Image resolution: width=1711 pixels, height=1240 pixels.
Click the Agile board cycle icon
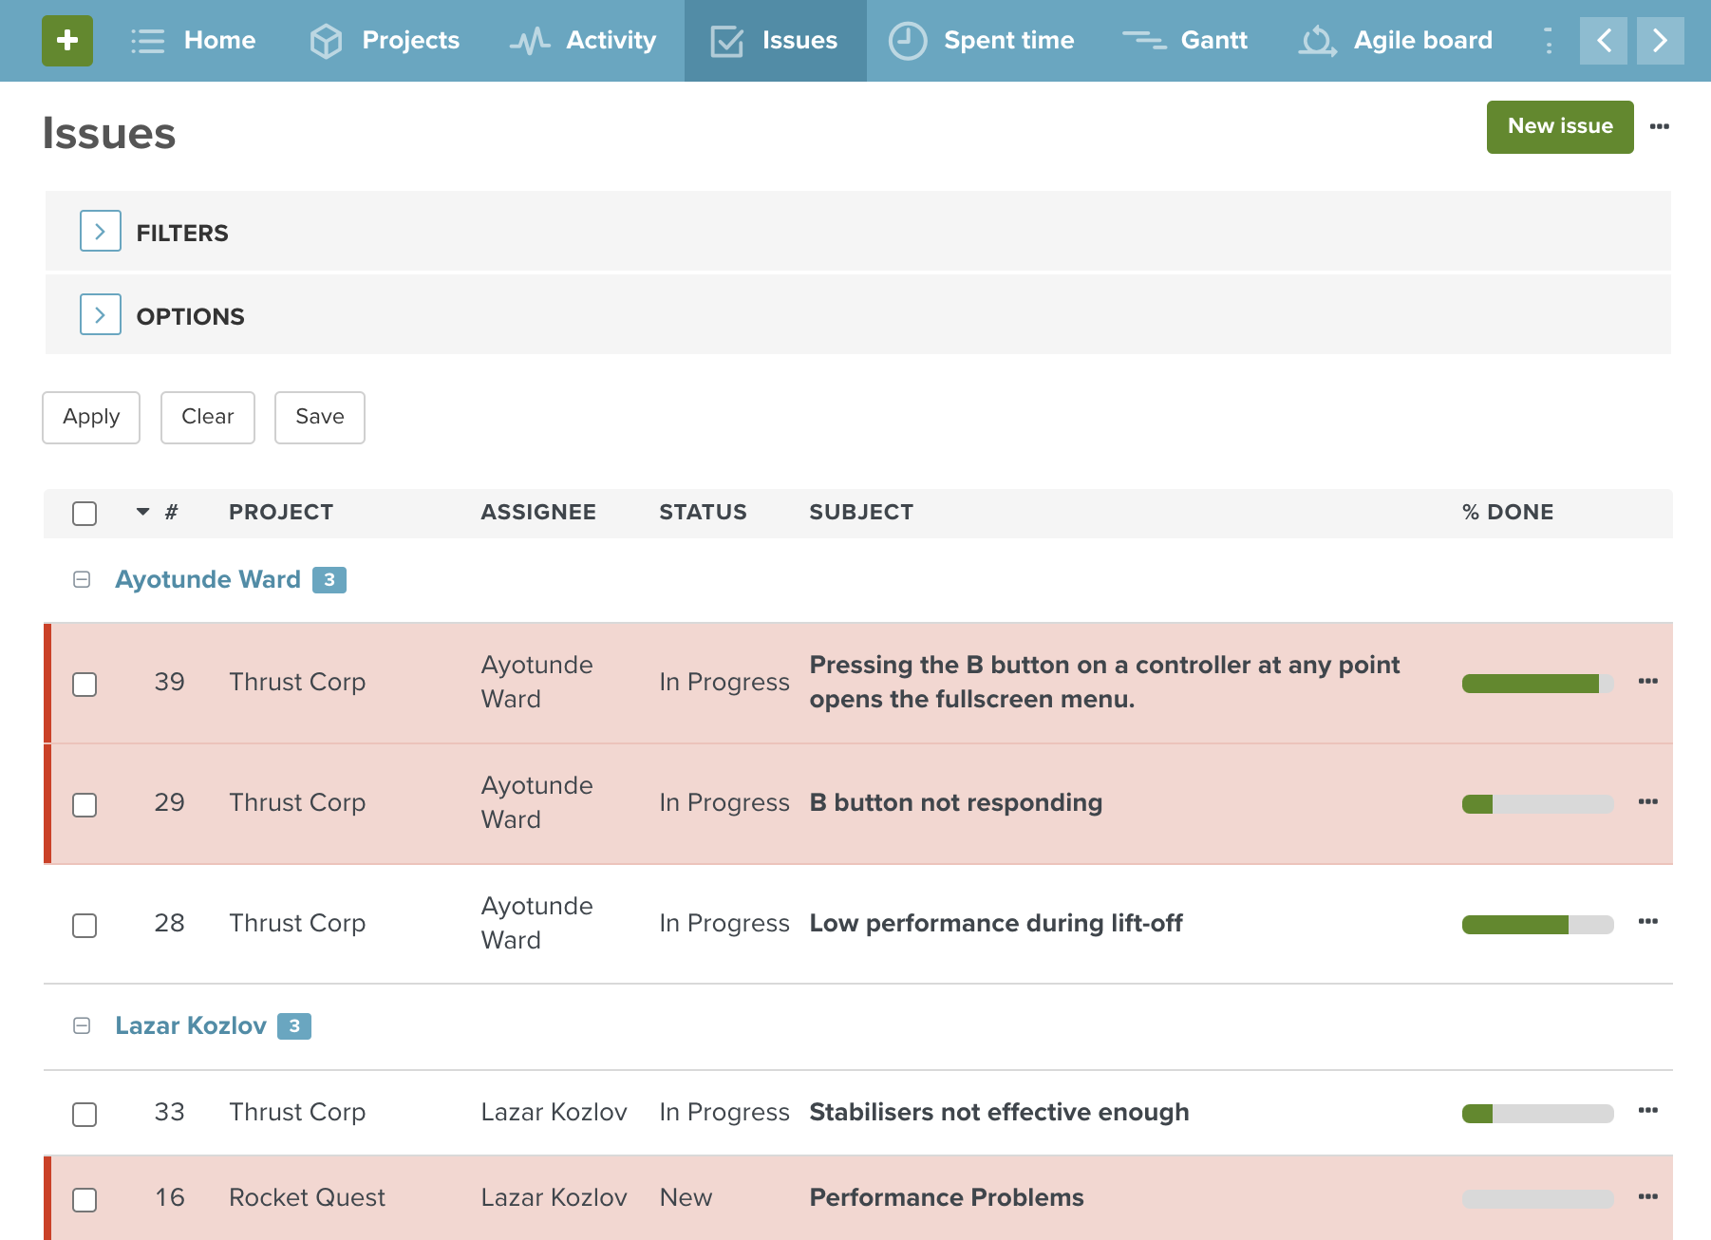[x=1318, y=41]
